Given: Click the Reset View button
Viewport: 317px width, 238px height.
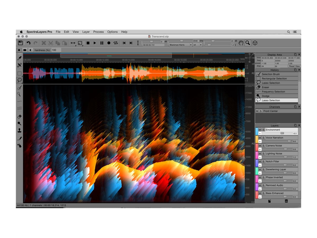Looking at the screenshot, I should tap(294, 66).
